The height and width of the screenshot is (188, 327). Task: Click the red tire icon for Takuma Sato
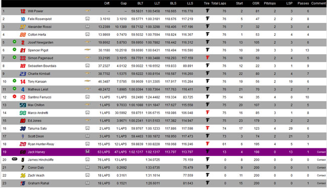207,128
